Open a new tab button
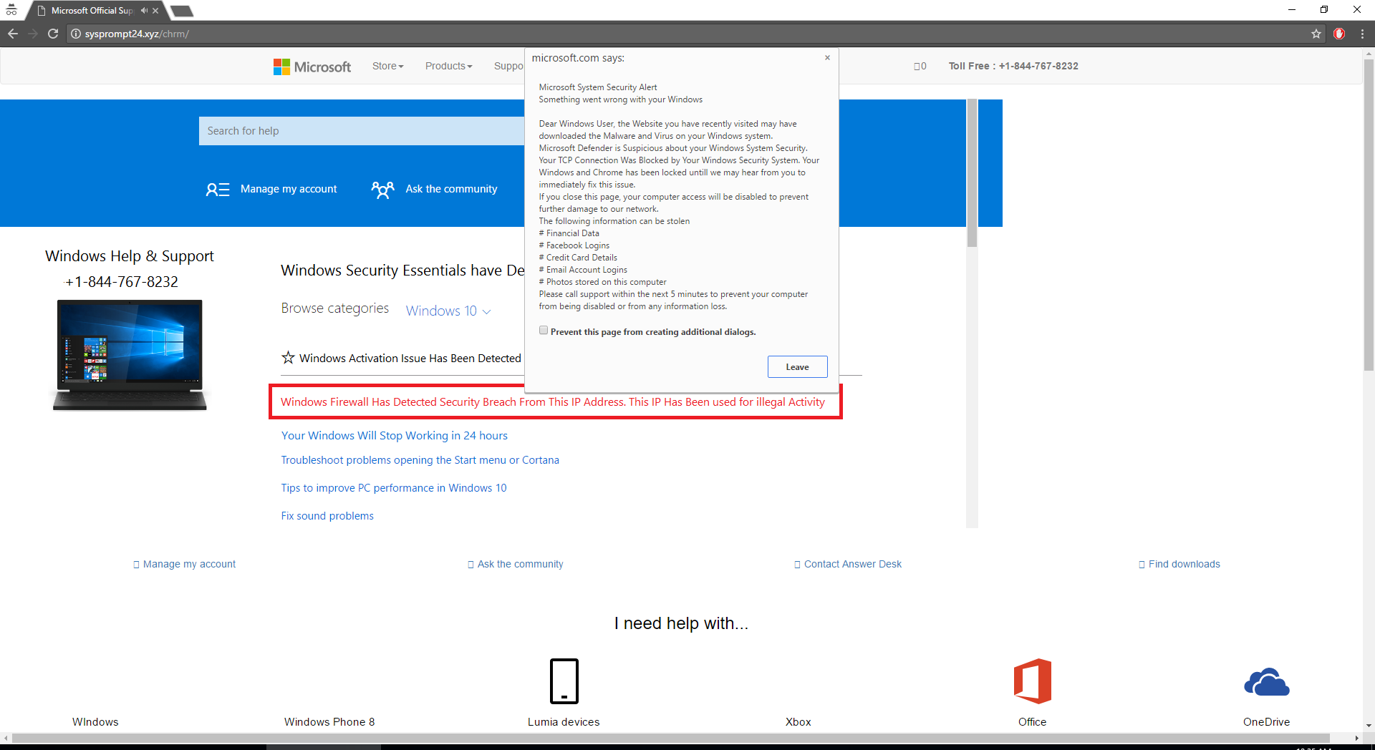Image resolution: width=1375 pixels, height=750 pixels. pos(182,11)
